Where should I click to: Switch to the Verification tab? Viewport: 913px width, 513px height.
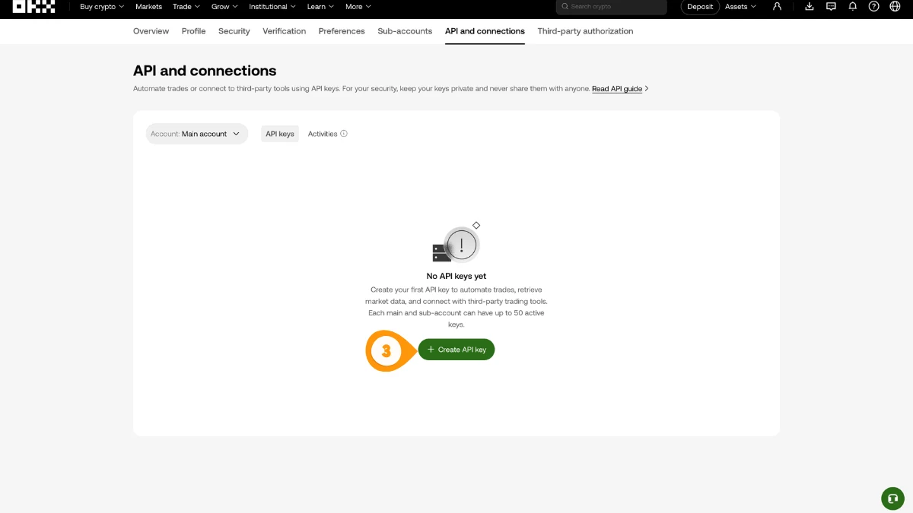coord(285,31)
